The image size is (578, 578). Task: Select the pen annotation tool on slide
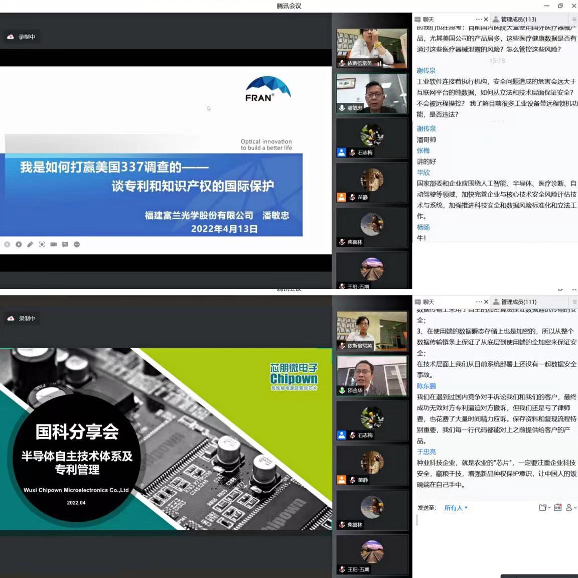[30, 244]
